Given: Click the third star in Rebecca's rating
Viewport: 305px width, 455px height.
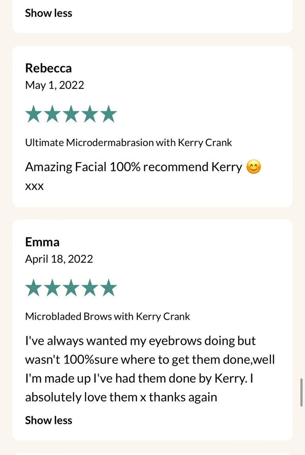Looking at the screenshot, I should pyautogui.click(x=71, y=115).
